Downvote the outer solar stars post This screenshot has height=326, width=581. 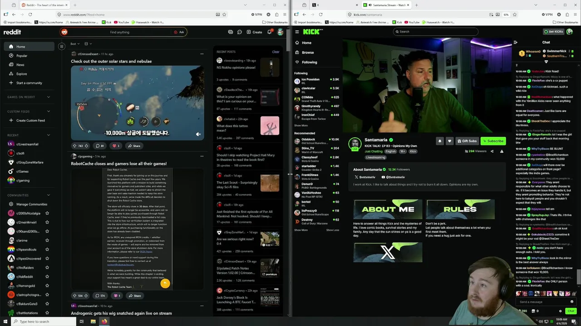tap(86, 146)
